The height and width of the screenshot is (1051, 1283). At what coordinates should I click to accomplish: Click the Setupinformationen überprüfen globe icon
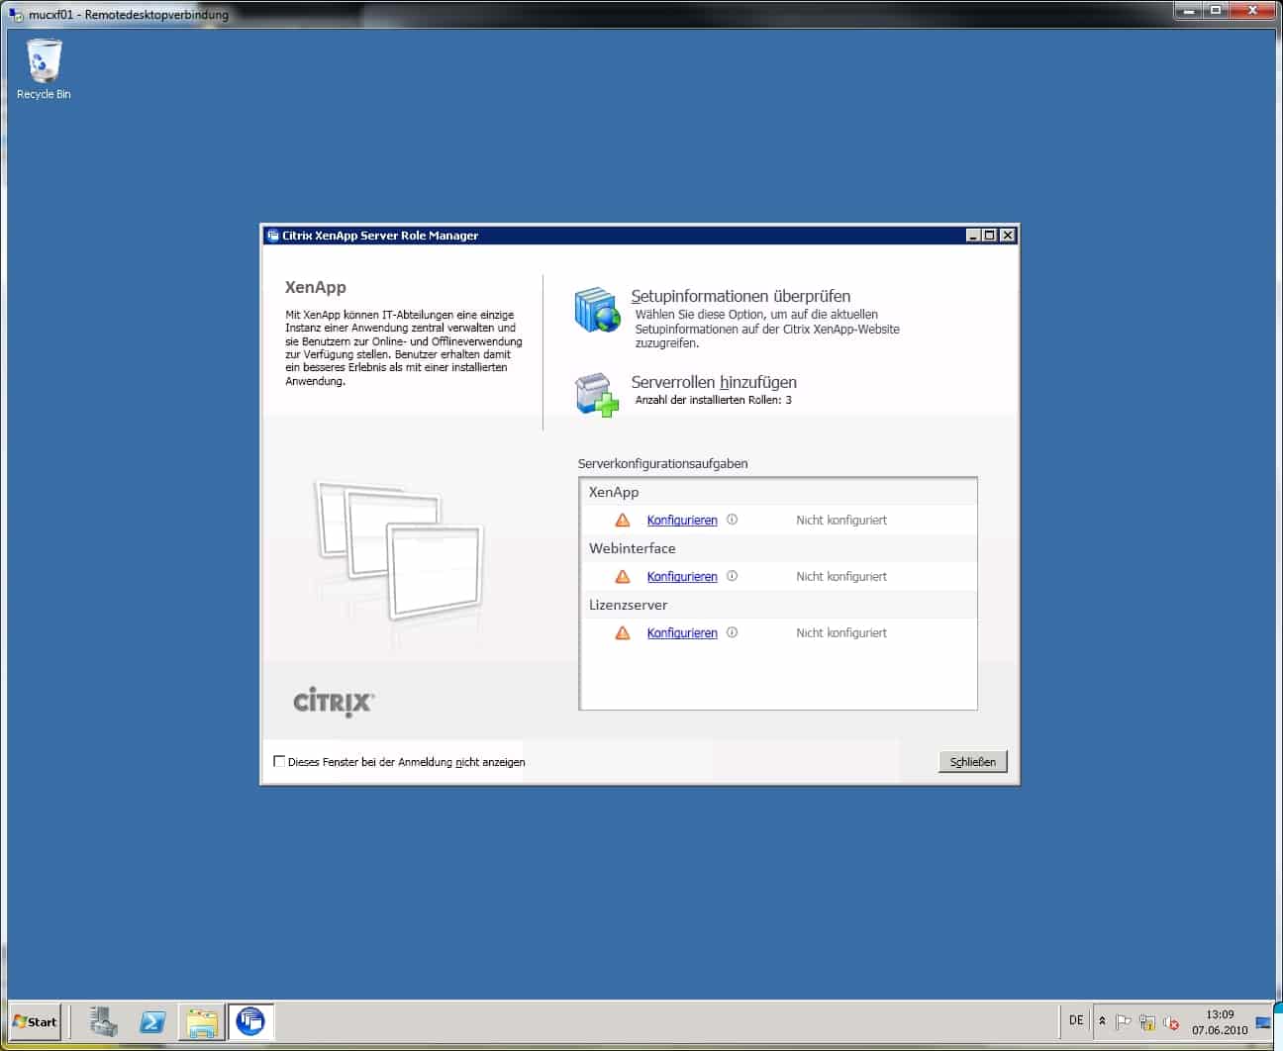pyautogui.click(x=598, y=310)
